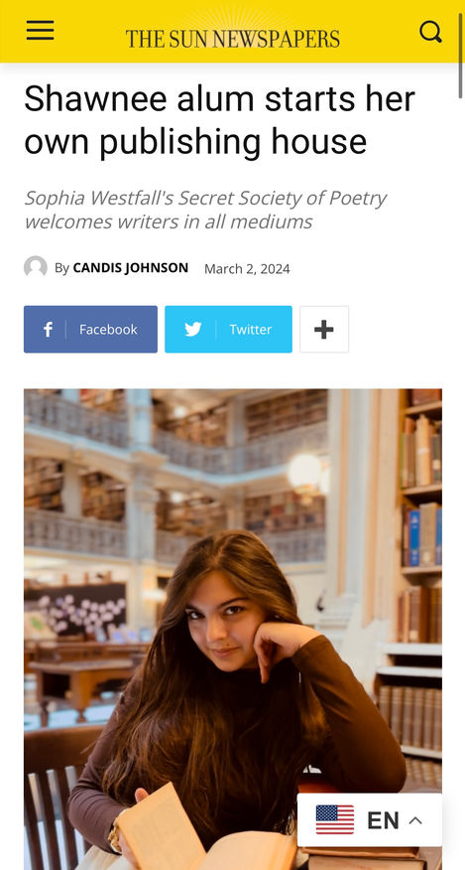Image resolution: width=465 pixels, height=870 pixels.
Task: Share the article on Facebook
Action: click(x=90, y=329)
